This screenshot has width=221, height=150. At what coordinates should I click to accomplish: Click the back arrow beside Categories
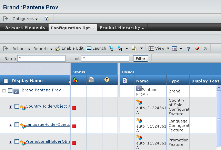point(6,19)
